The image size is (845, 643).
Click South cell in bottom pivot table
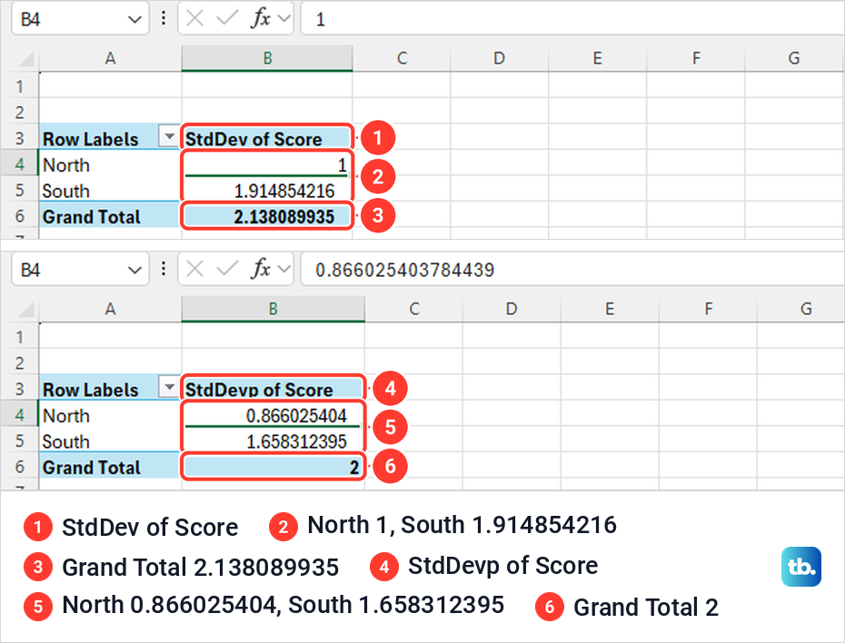[111, 440]
